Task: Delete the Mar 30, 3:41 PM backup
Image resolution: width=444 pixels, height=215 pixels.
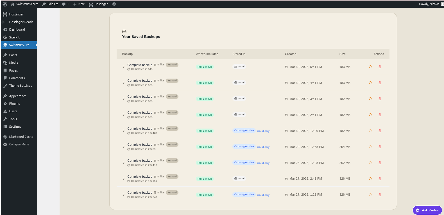Action: [380, 99]
